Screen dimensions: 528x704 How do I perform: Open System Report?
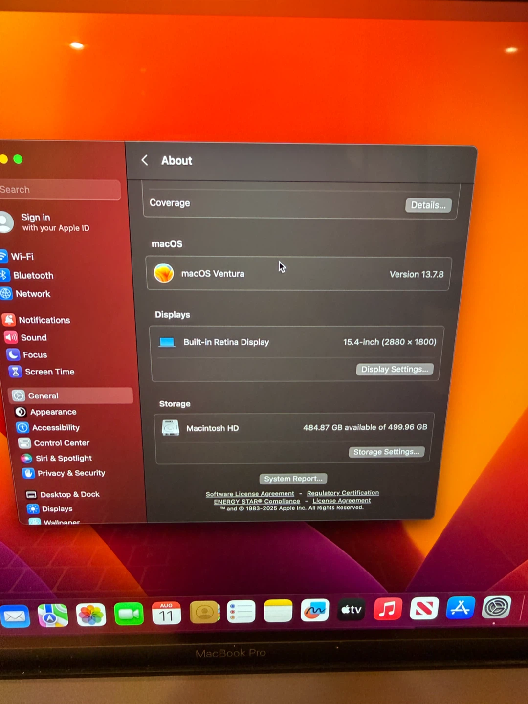click(293, 479)
